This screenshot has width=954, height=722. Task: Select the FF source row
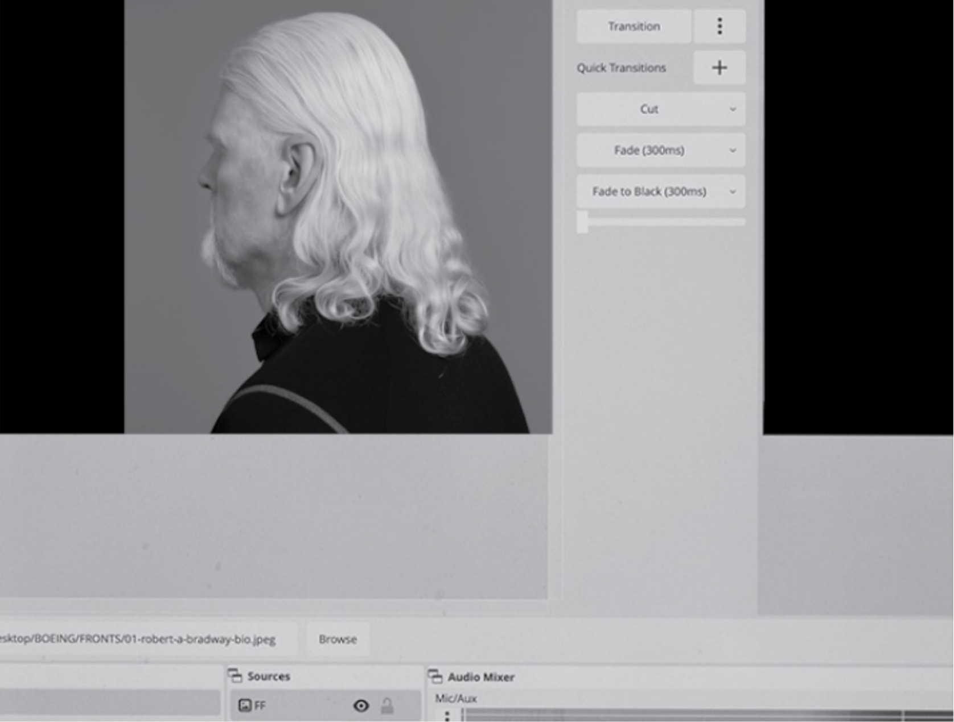[326, 706]
